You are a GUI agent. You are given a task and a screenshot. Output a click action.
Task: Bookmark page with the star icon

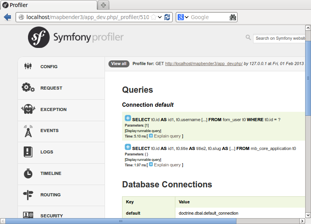[x=154, y=17]
